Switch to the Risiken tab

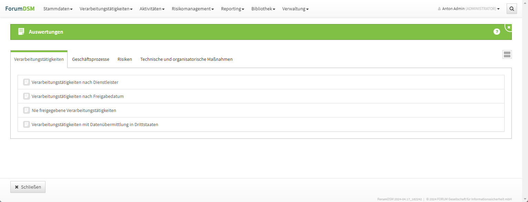(125, 59)
